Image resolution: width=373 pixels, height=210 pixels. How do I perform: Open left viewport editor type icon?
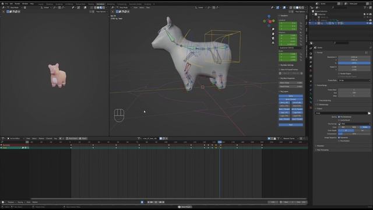tap(3, 8)
